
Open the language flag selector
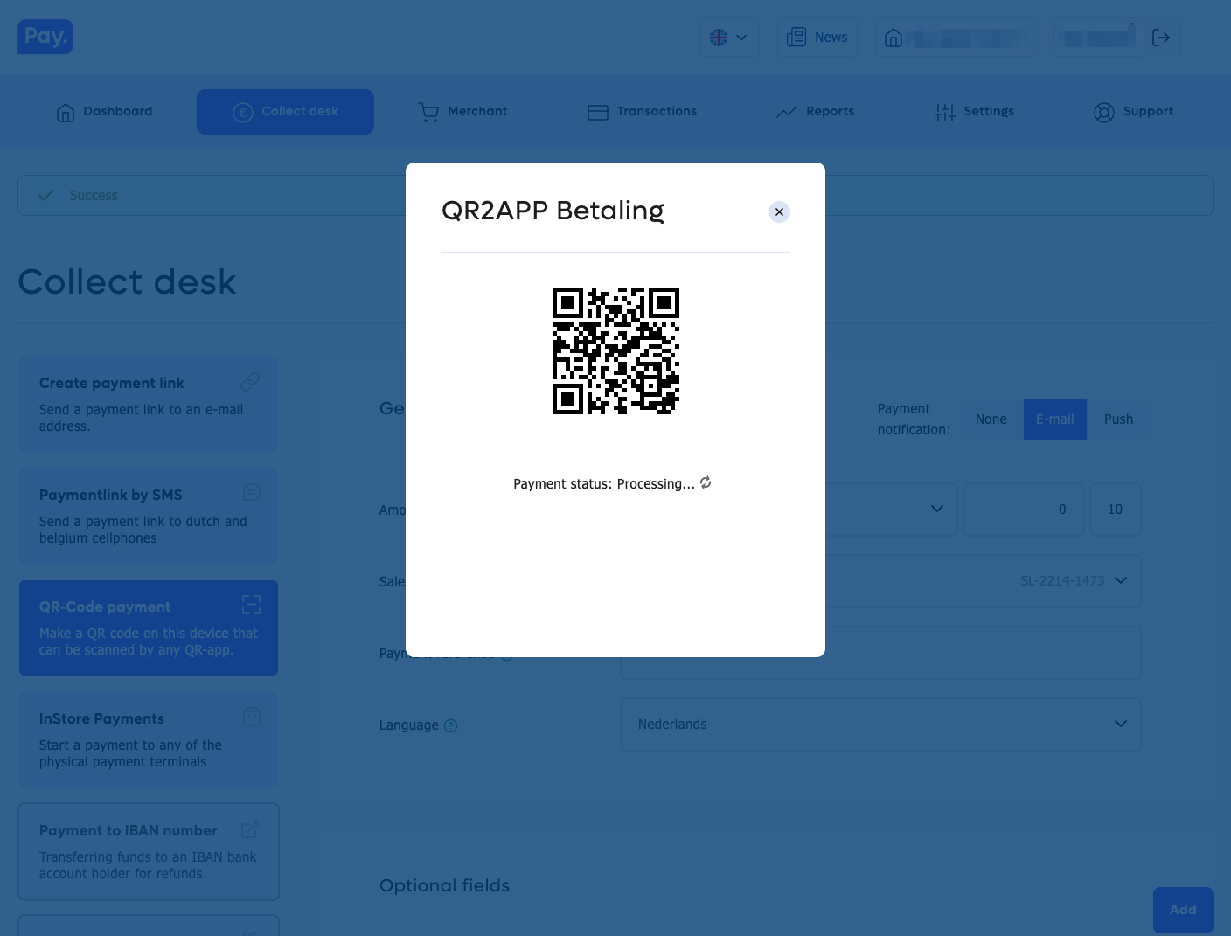(x=729, y=38)
